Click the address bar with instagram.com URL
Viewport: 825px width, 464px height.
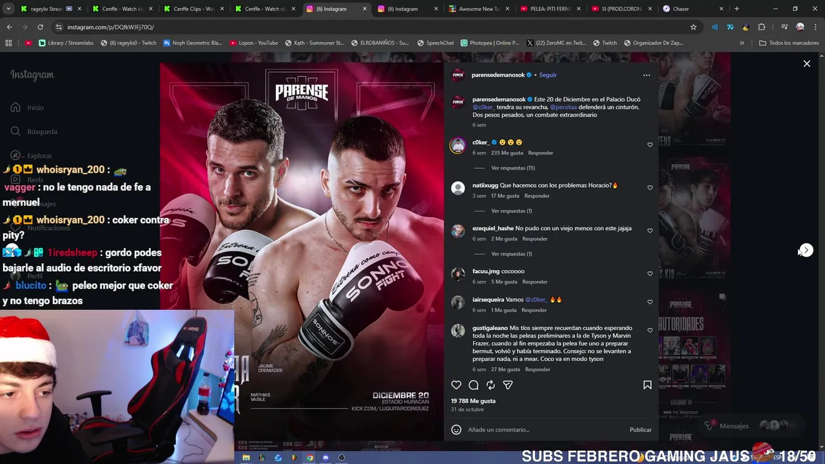pos(374,27)
